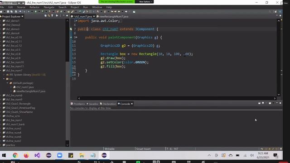Image resolution: width=290 pixels, height=163 pixels.
Task: Toggle folding for paintComponent method at line 9
Action: click(77, 37)
